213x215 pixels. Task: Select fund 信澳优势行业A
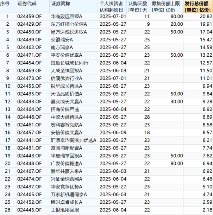tap(67, 78)
